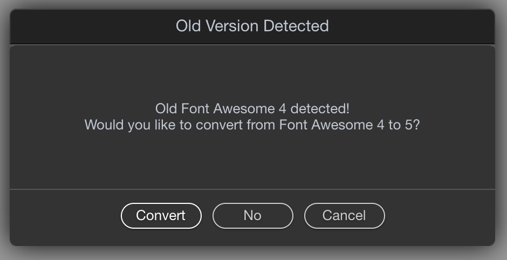This screenshot has width=507, height=260.
Task: Click the Convert button
Action: [x=161, y=216]
